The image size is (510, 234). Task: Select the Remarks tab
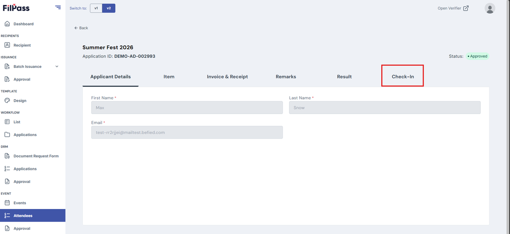pyautogui.click(x=286, y=77)
